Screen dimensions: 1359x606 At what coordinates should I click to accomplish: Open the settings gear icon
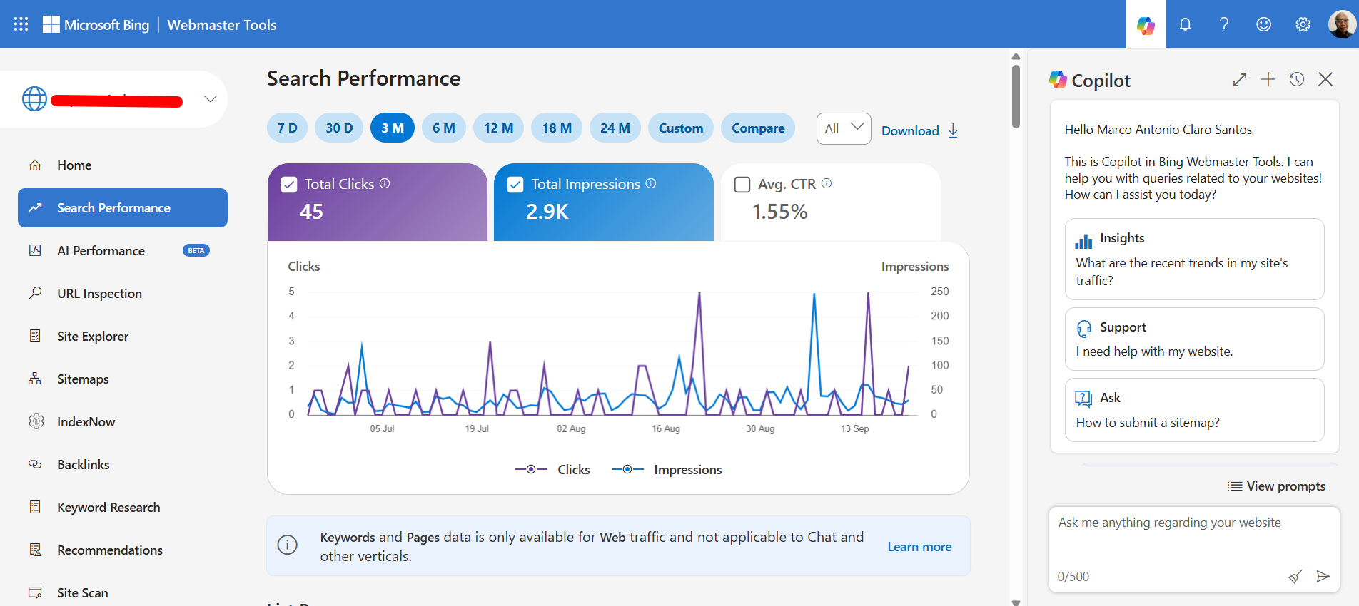click(x=1303, y=24)
